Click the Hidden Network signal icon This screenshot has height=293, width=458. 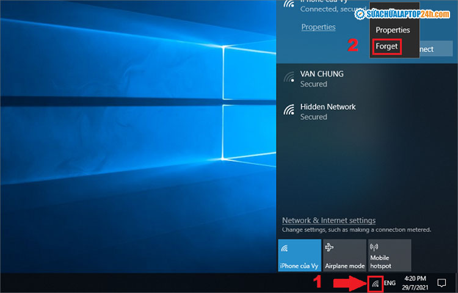click(289, 110)
